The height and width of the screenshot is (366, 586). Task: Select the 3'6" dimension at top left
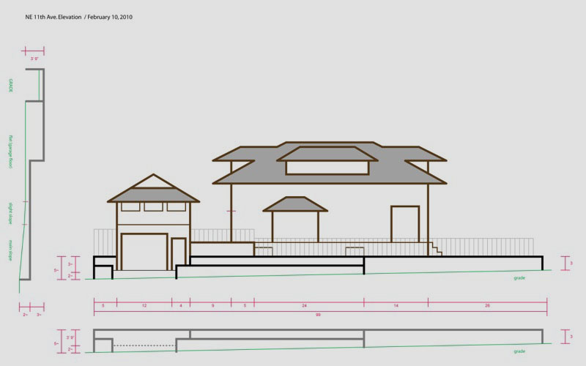(34, 58)
